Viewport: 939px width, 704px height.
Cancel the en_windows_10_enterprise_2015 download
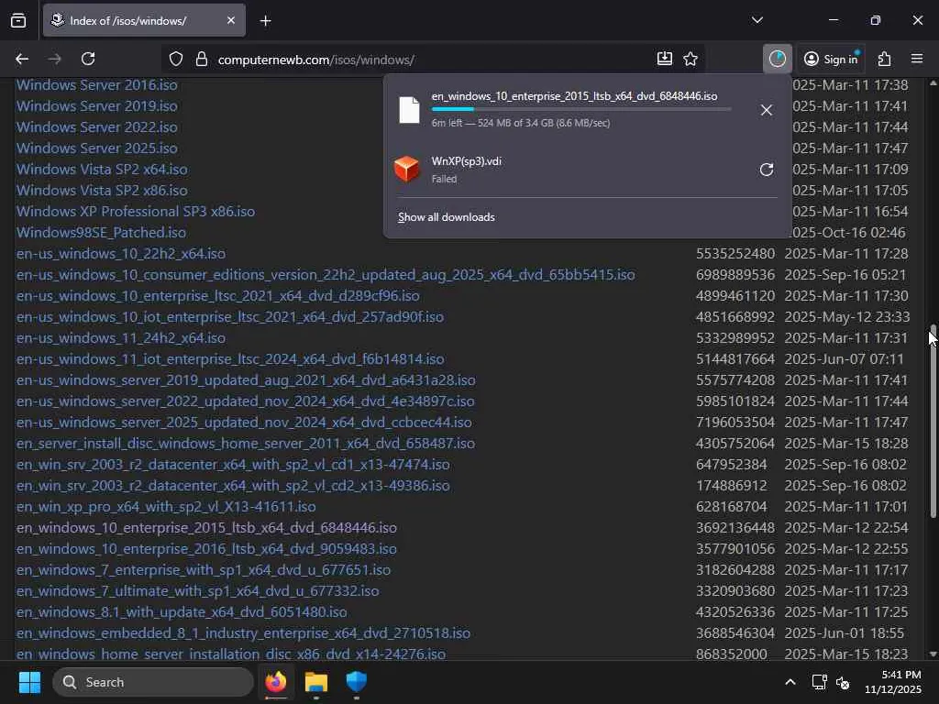766,110
